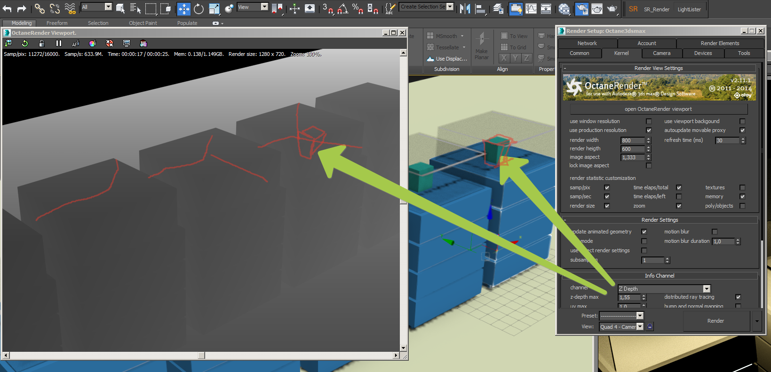Open Render Setup teapot icon

coord(582,8)
